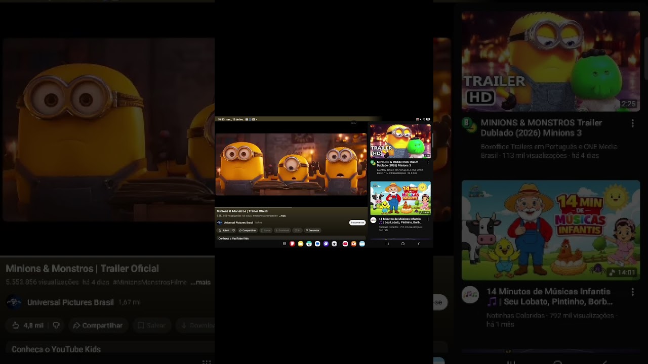The height and width of the screenshot is (364, 648).
Task: Tap the 10:53 clock in the status bar
Action: coord(221,119)
